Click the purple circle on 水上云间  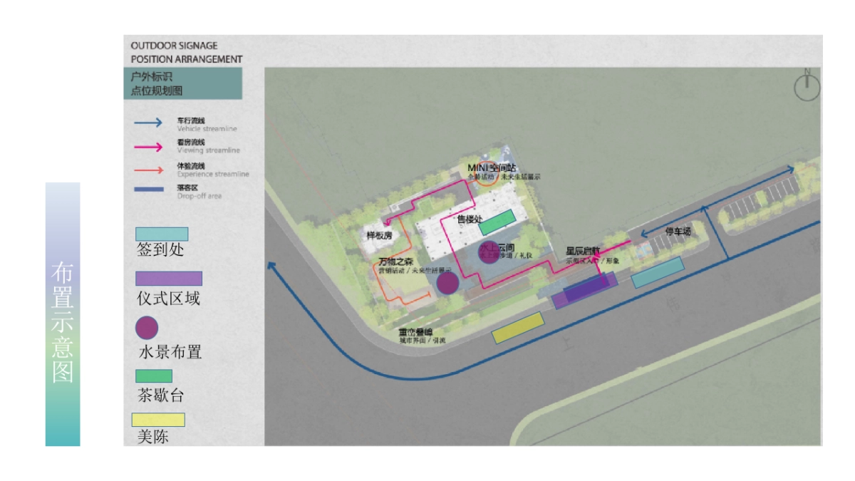(x=489, y=253)
